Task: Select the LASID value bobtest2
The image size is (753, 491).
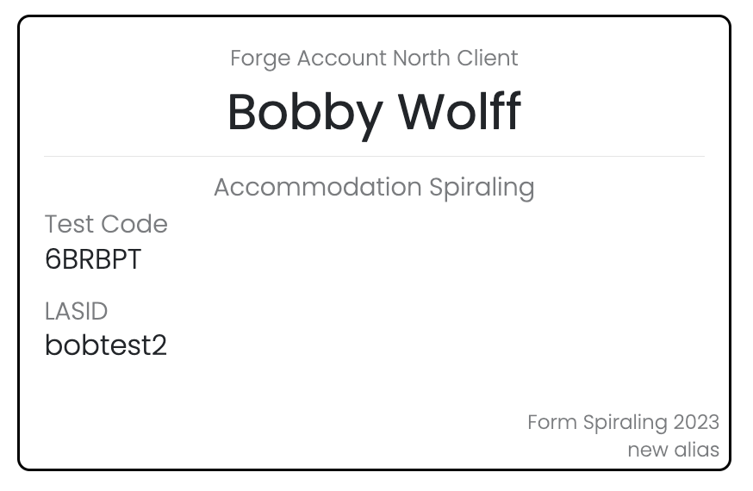Action: 105,345
